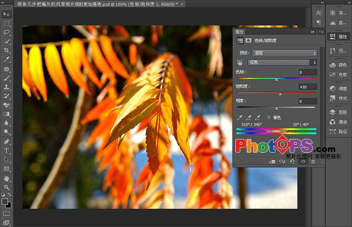Select the Eraser tool

pyautogui.click(x=7, y=105)
